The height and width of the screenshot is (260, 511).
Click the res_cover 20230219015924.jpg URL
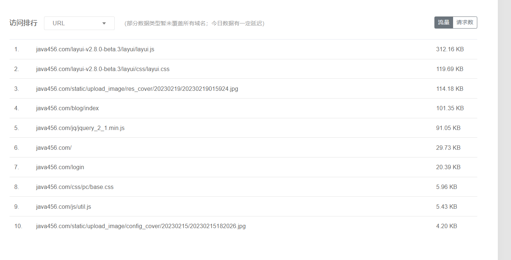point(137,89)
